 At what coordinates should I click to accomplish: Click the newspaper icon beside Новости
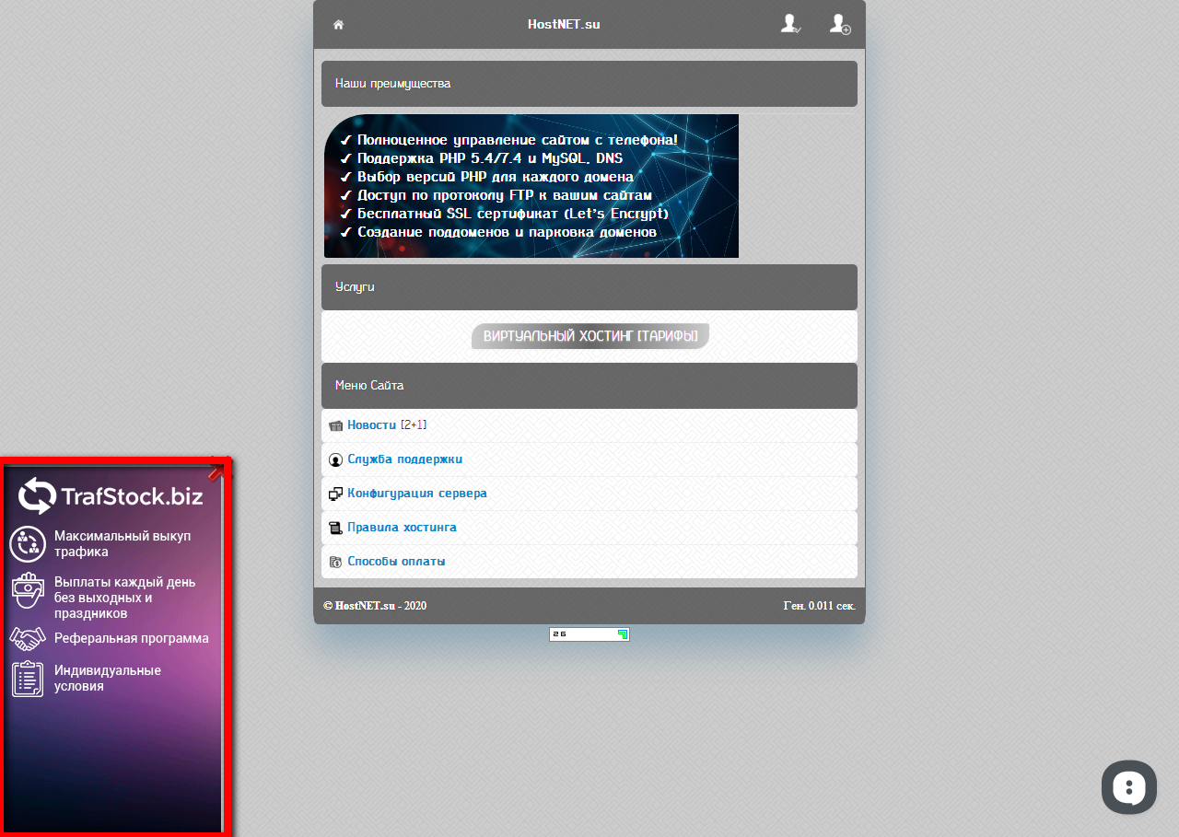pos(335,425)
